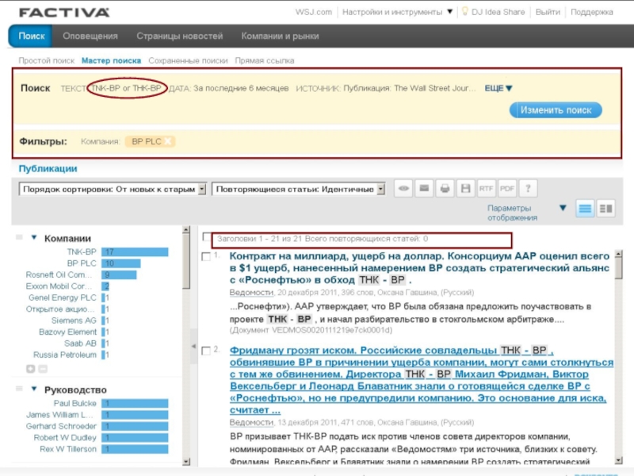Image resolution: width=634 pixels, height=476 pixels.
Task: Open article Контракт на миллиард headline
Action: [x=419, y=268]
